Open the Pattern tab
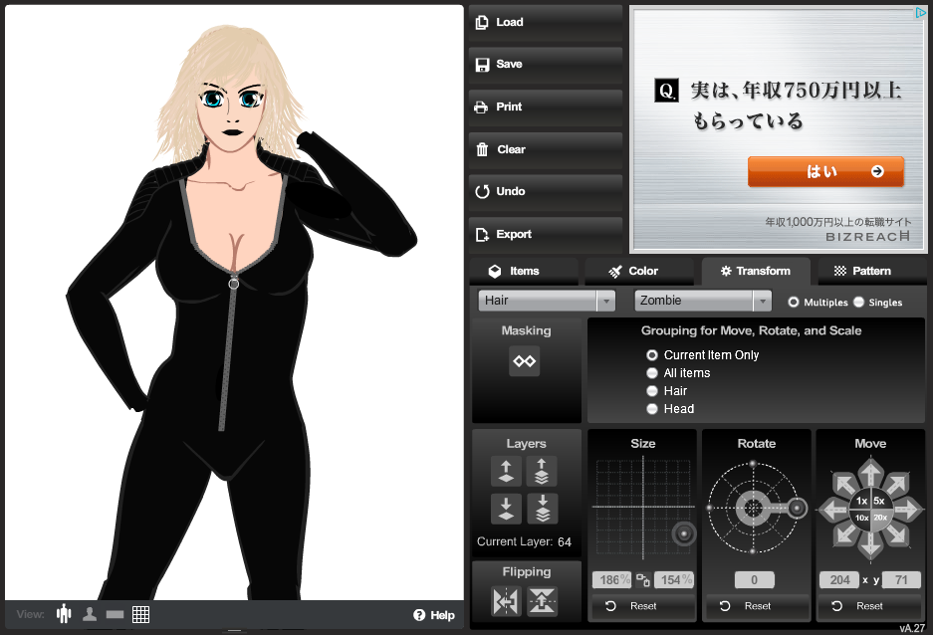Viewport: 934px width, 635px height. [862, 271]
